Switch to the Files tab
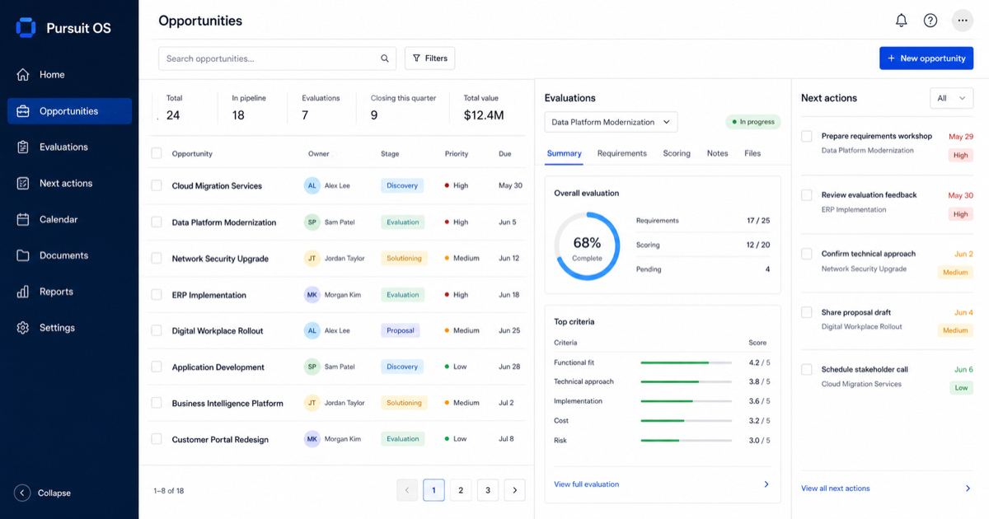989x519 pixels. click(x=752, y=154)
